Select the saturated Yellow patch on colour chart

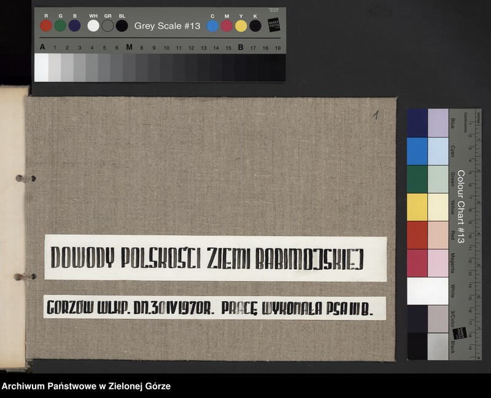[x=417, y=207]
